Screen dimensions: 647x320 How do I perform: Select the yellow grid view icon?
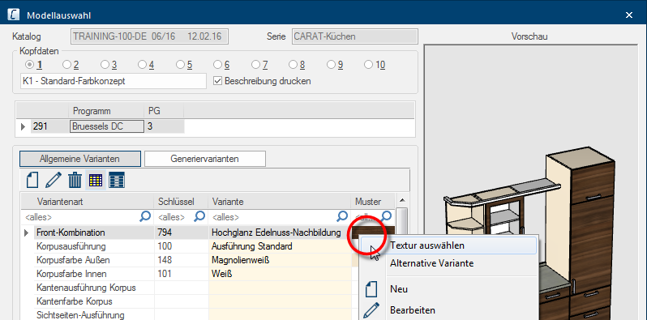[x=96, y=180]
